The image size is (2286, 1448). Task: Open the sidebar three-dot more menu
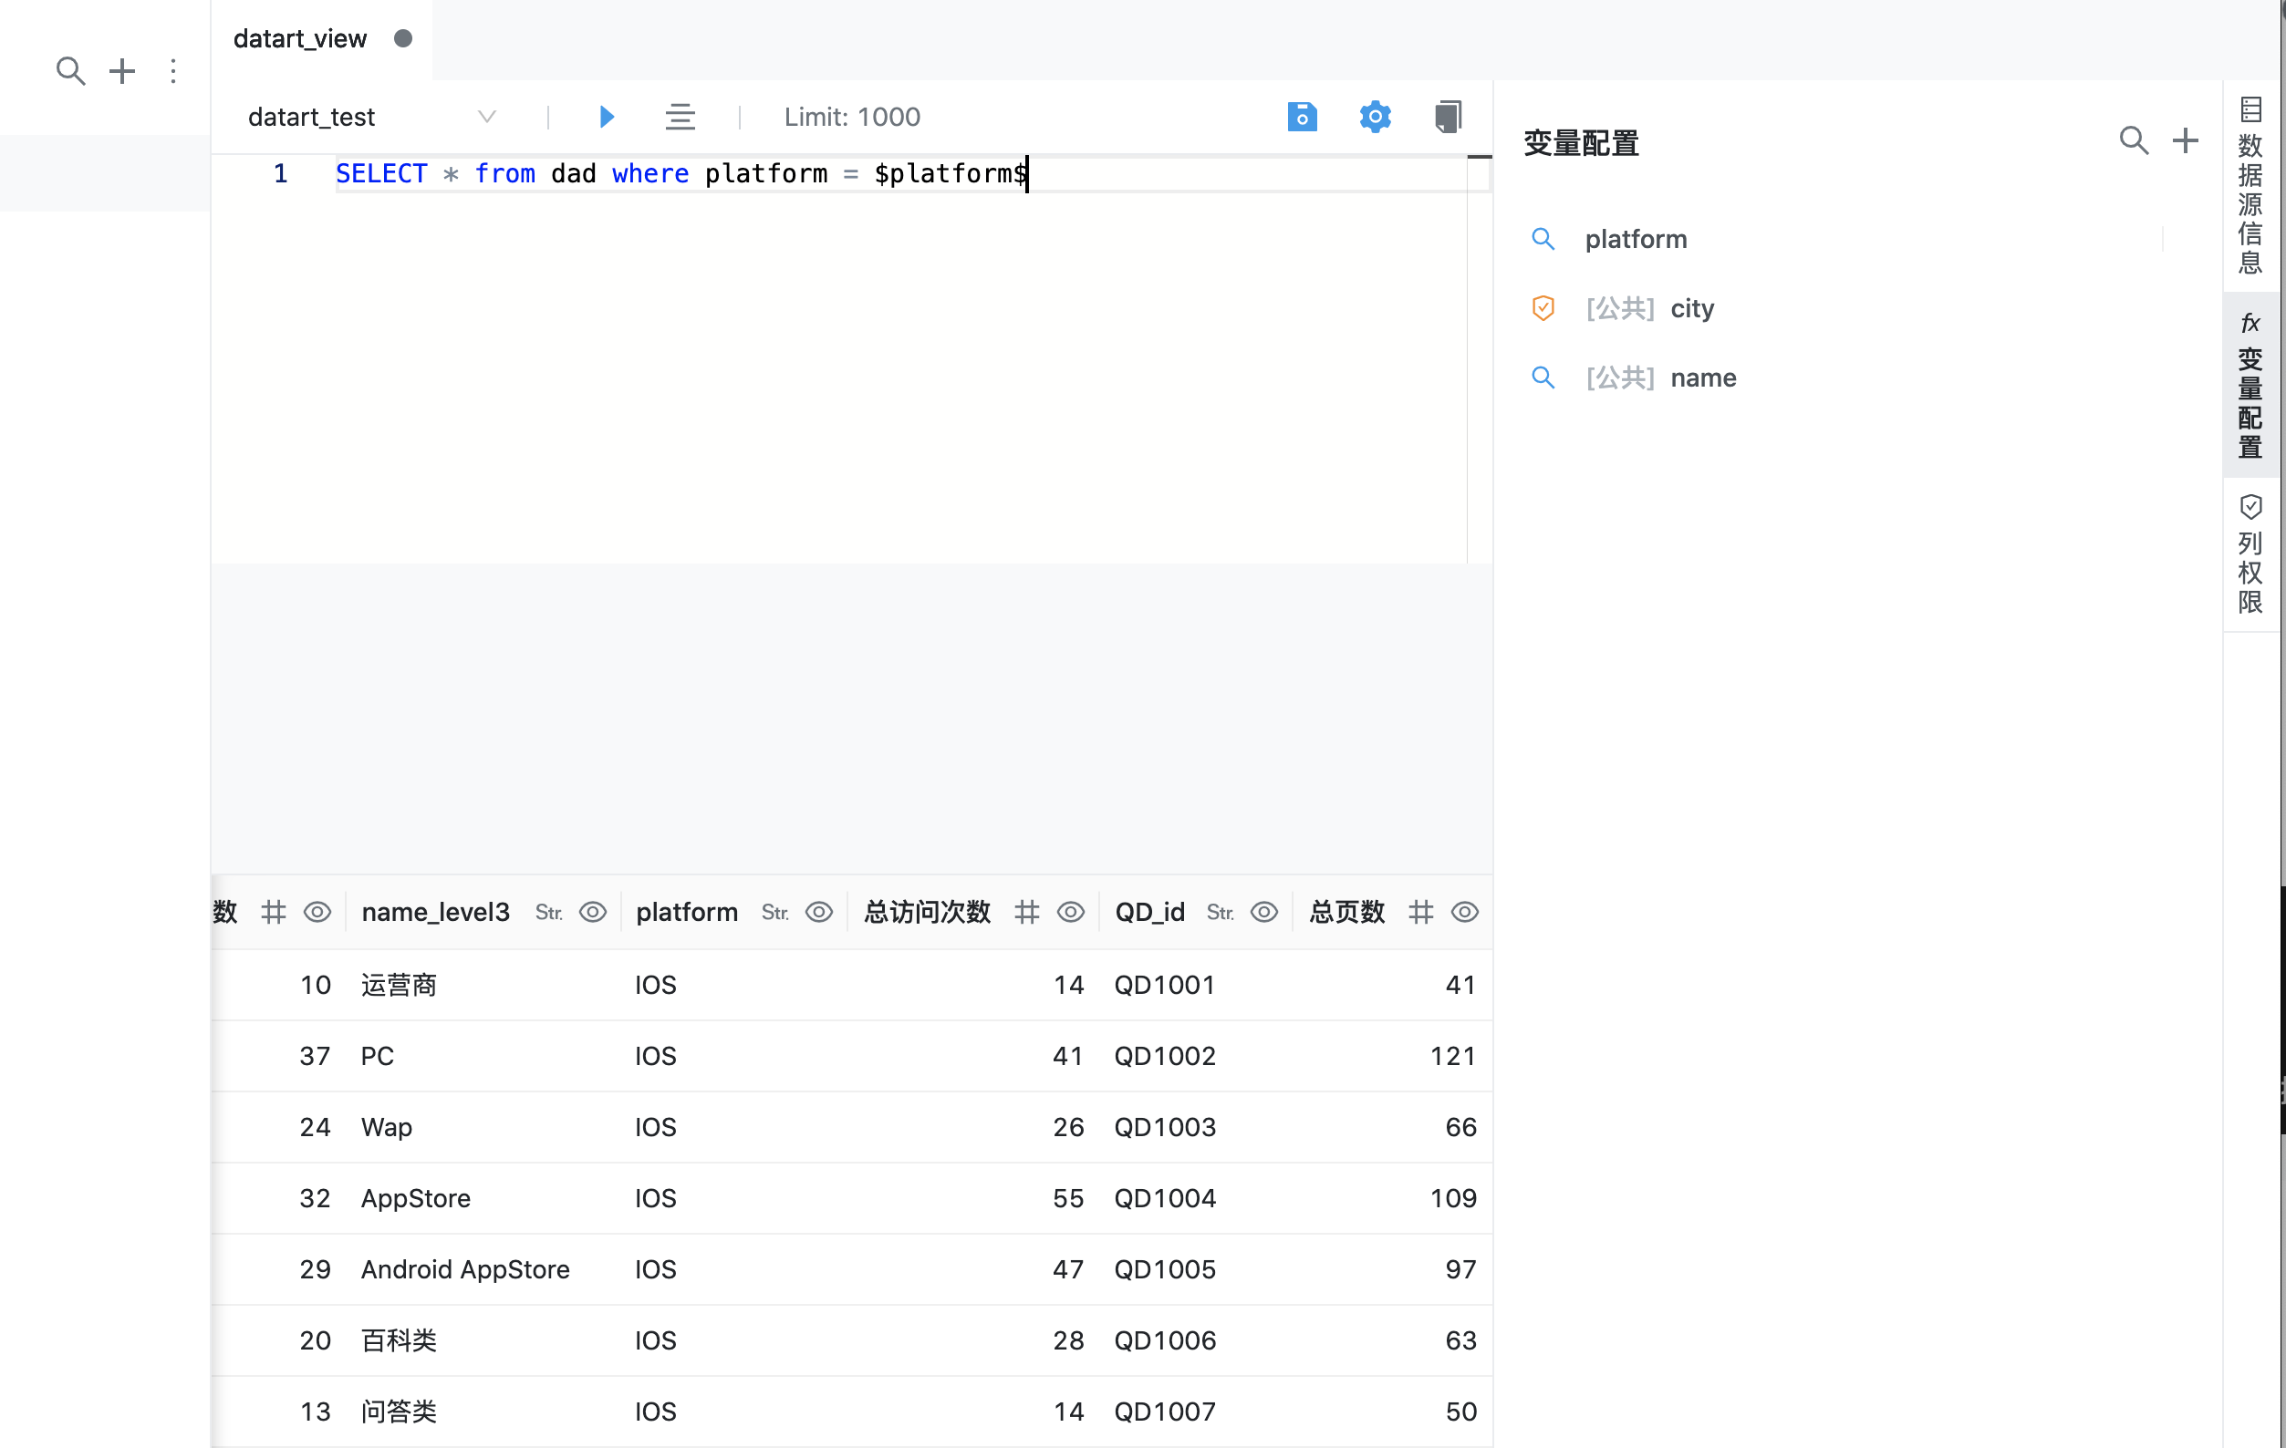(173, 71)
